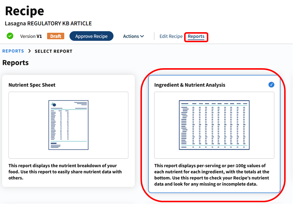Click the chevron arrow beside Actions

point(142,36)
